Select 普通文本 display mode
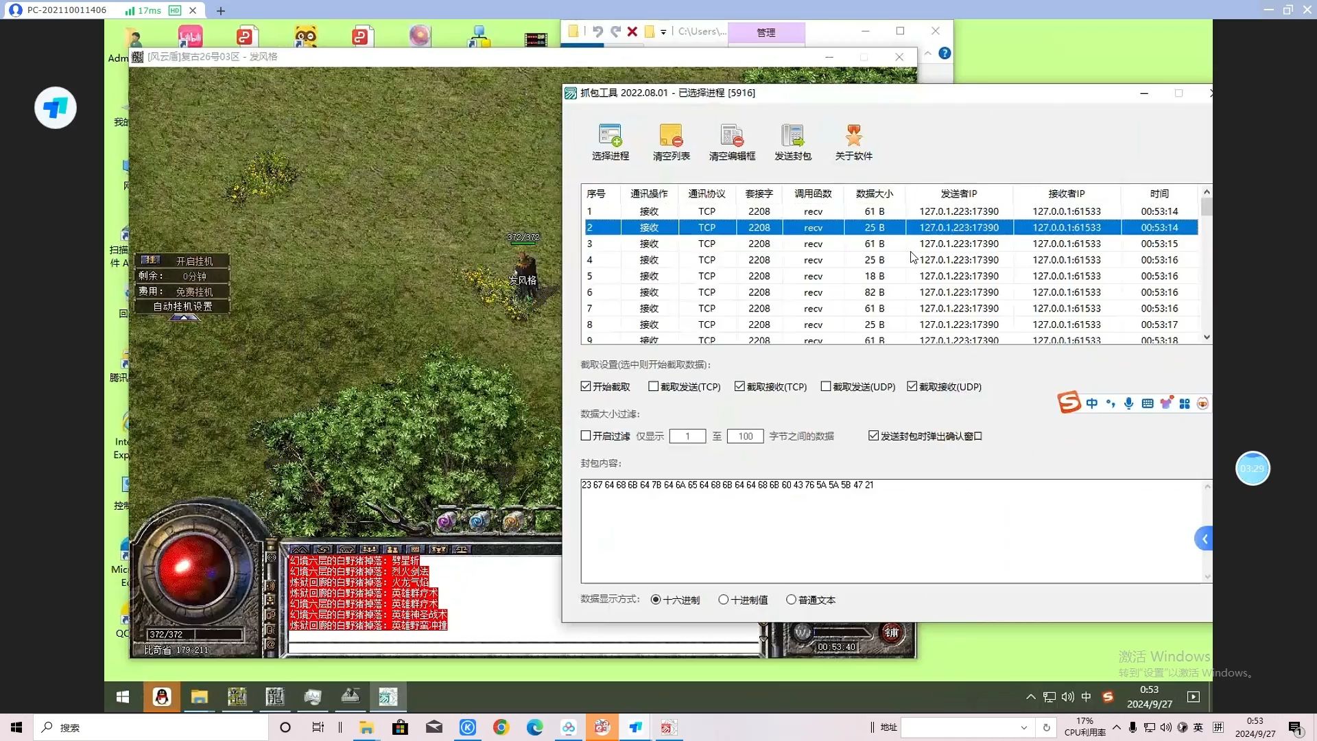Image resolution: width=1317 pixels, height=741 pixels. [791, 600]
